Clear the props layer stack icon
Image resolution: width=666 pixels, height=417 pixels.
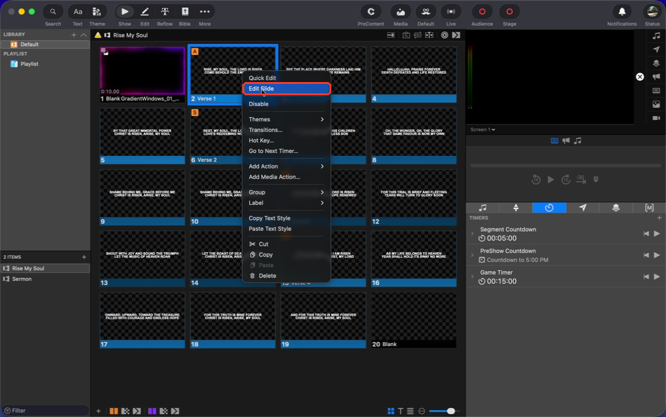tap(656, 63)
